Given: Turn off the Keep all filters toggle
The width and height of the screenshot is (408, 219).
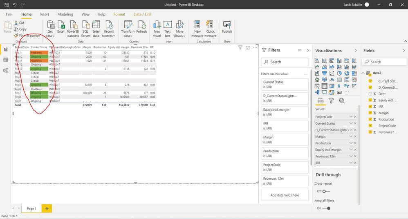Looking at the screenshot, I should coord(327,208).
